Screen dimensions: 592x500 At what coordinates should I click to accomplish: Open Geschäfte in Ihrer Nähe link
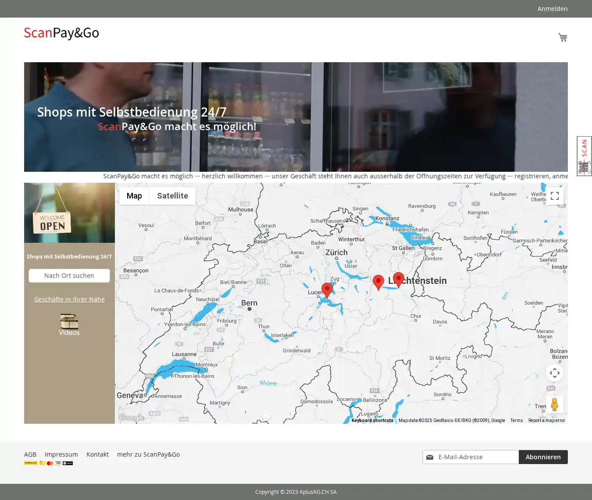coord(69,299)
